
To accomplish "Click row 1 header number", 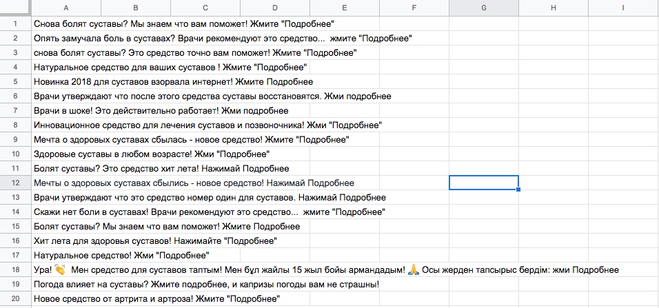I will coord(16,23).
